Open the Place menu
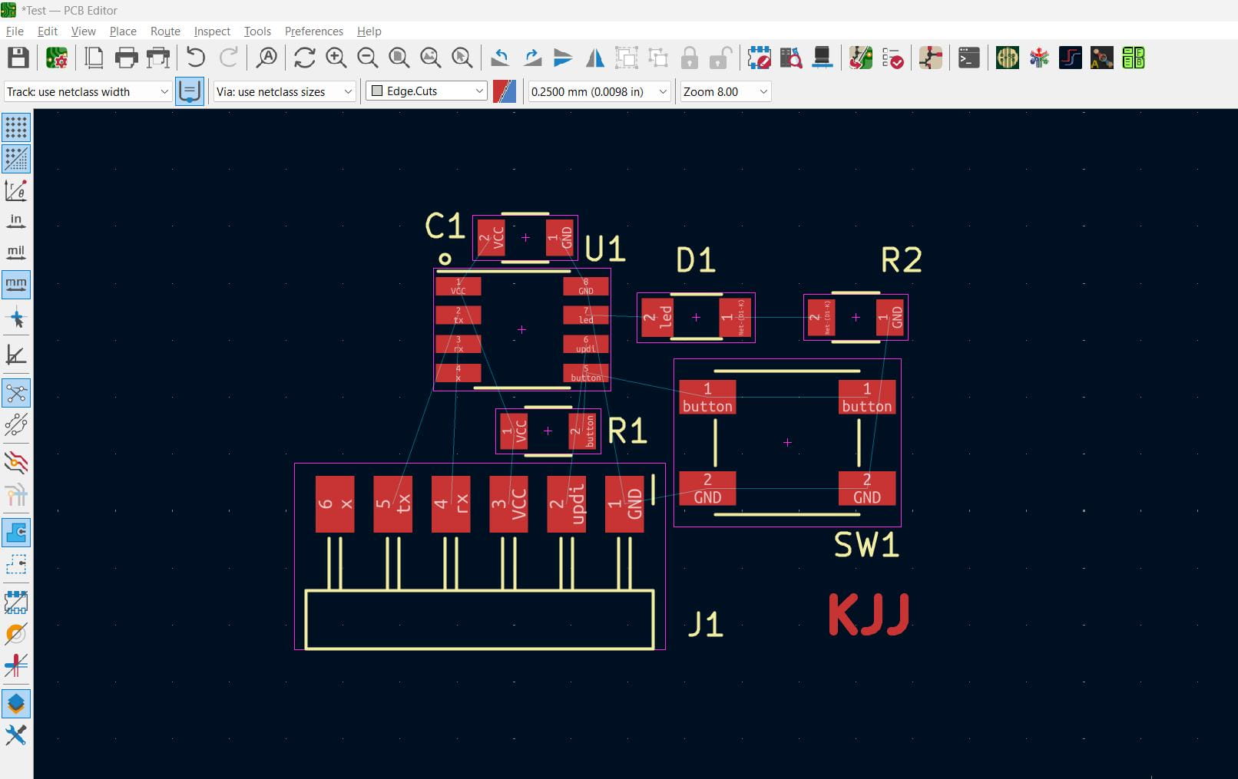Viewport: 1238px width, 779px height. pyautogui.click(x=123, y=31)
